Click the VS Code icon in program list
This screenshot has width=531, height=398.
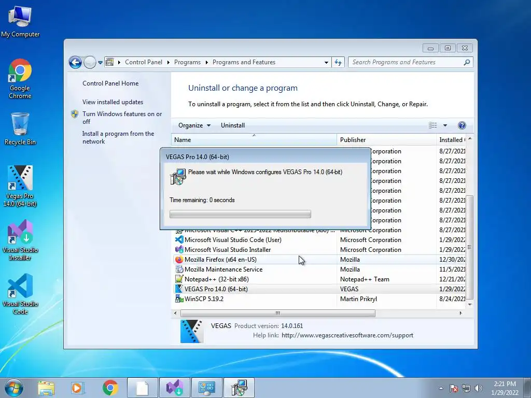pos(179,240)
